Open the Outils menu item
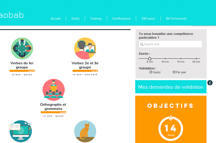 click(x=75, y=19)
